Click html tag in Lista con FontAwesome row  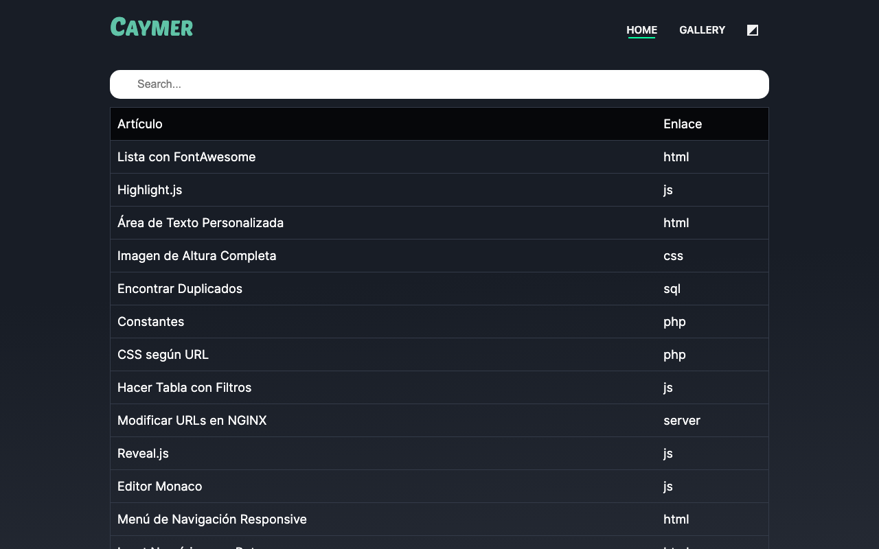click(x=676, y=157)
